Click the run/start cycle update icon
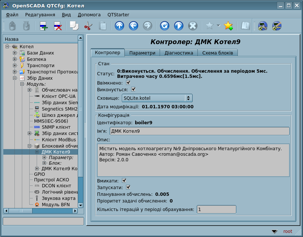 (179, 26)
